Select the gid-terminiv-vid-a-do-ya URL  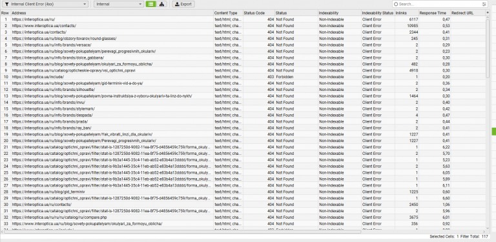click(x=77, y=83)
